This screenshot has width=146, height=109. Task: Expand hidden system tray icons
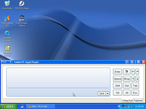(119, 106)
